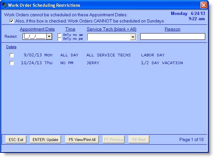
Task: Close the Work Order Scheduling Restrictions window
Action: [204, 5]
